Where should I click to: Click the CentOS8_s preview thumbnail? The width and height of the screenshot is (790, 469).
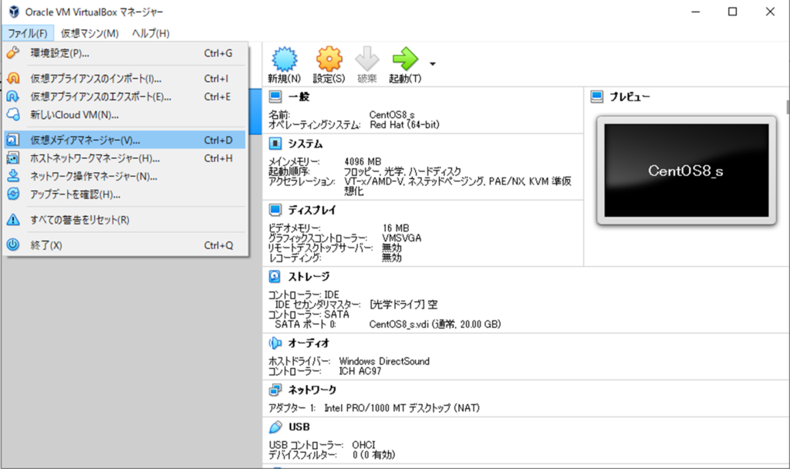pyautogui.click(x=686, y=170)
